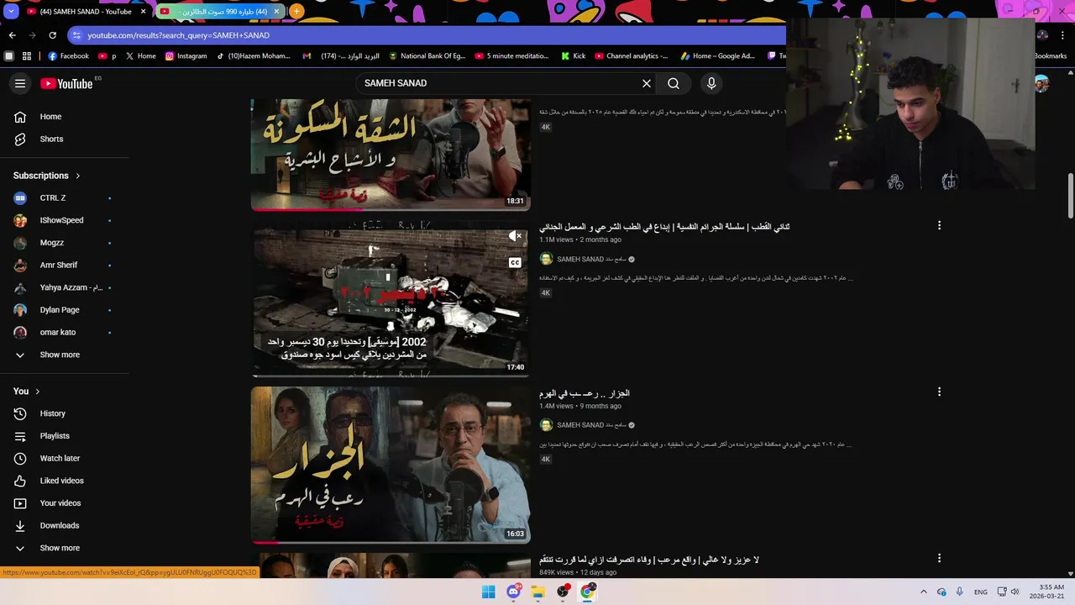Open File Explorer from the taskbar

point(538,592)
